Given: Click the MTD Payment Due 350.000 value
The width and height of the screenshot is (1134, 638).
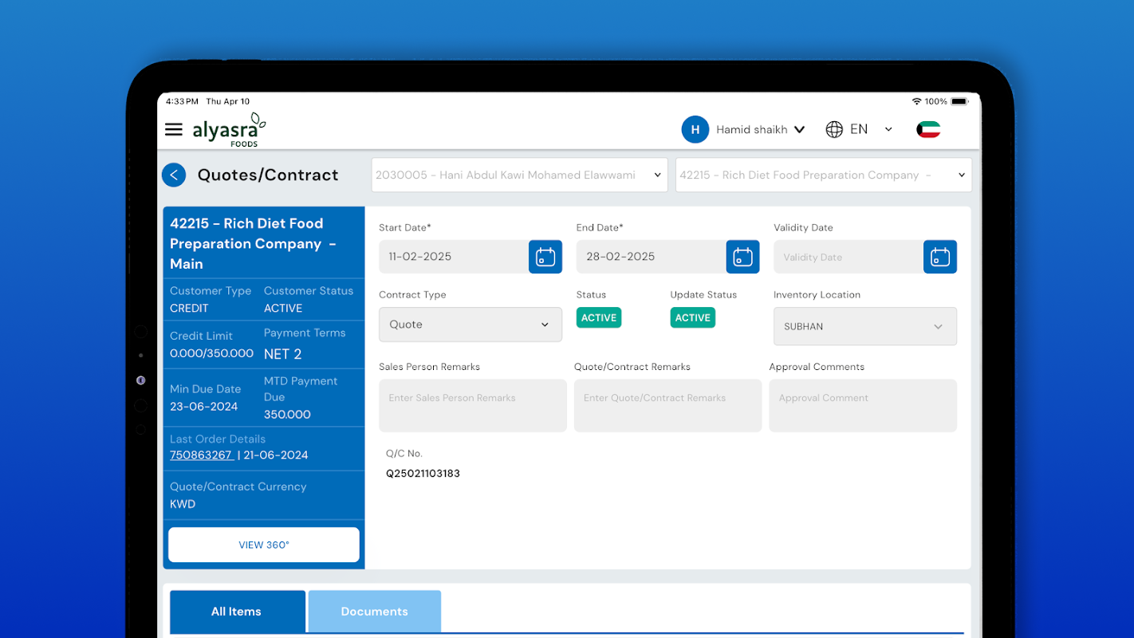Looking at the screenshot, I should point(287,415).
